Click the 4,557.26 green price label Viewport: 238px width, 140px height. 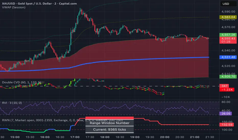pyautogui.click(x=228, y=35)
